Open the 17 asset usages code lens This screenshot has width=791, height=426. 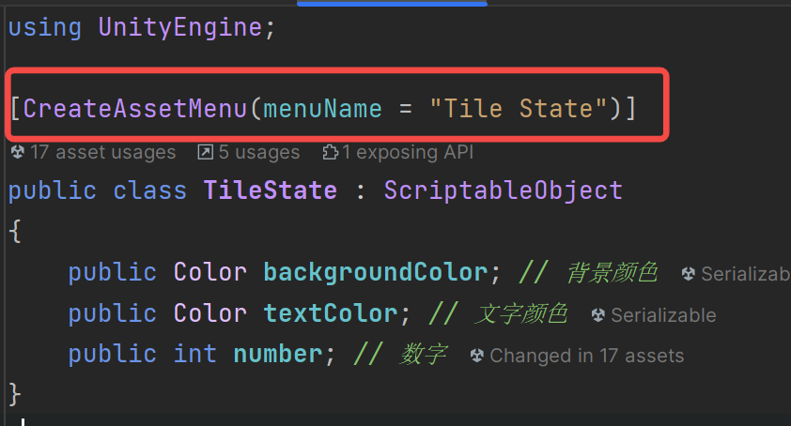pyautogui.click(x=101, y=152)
